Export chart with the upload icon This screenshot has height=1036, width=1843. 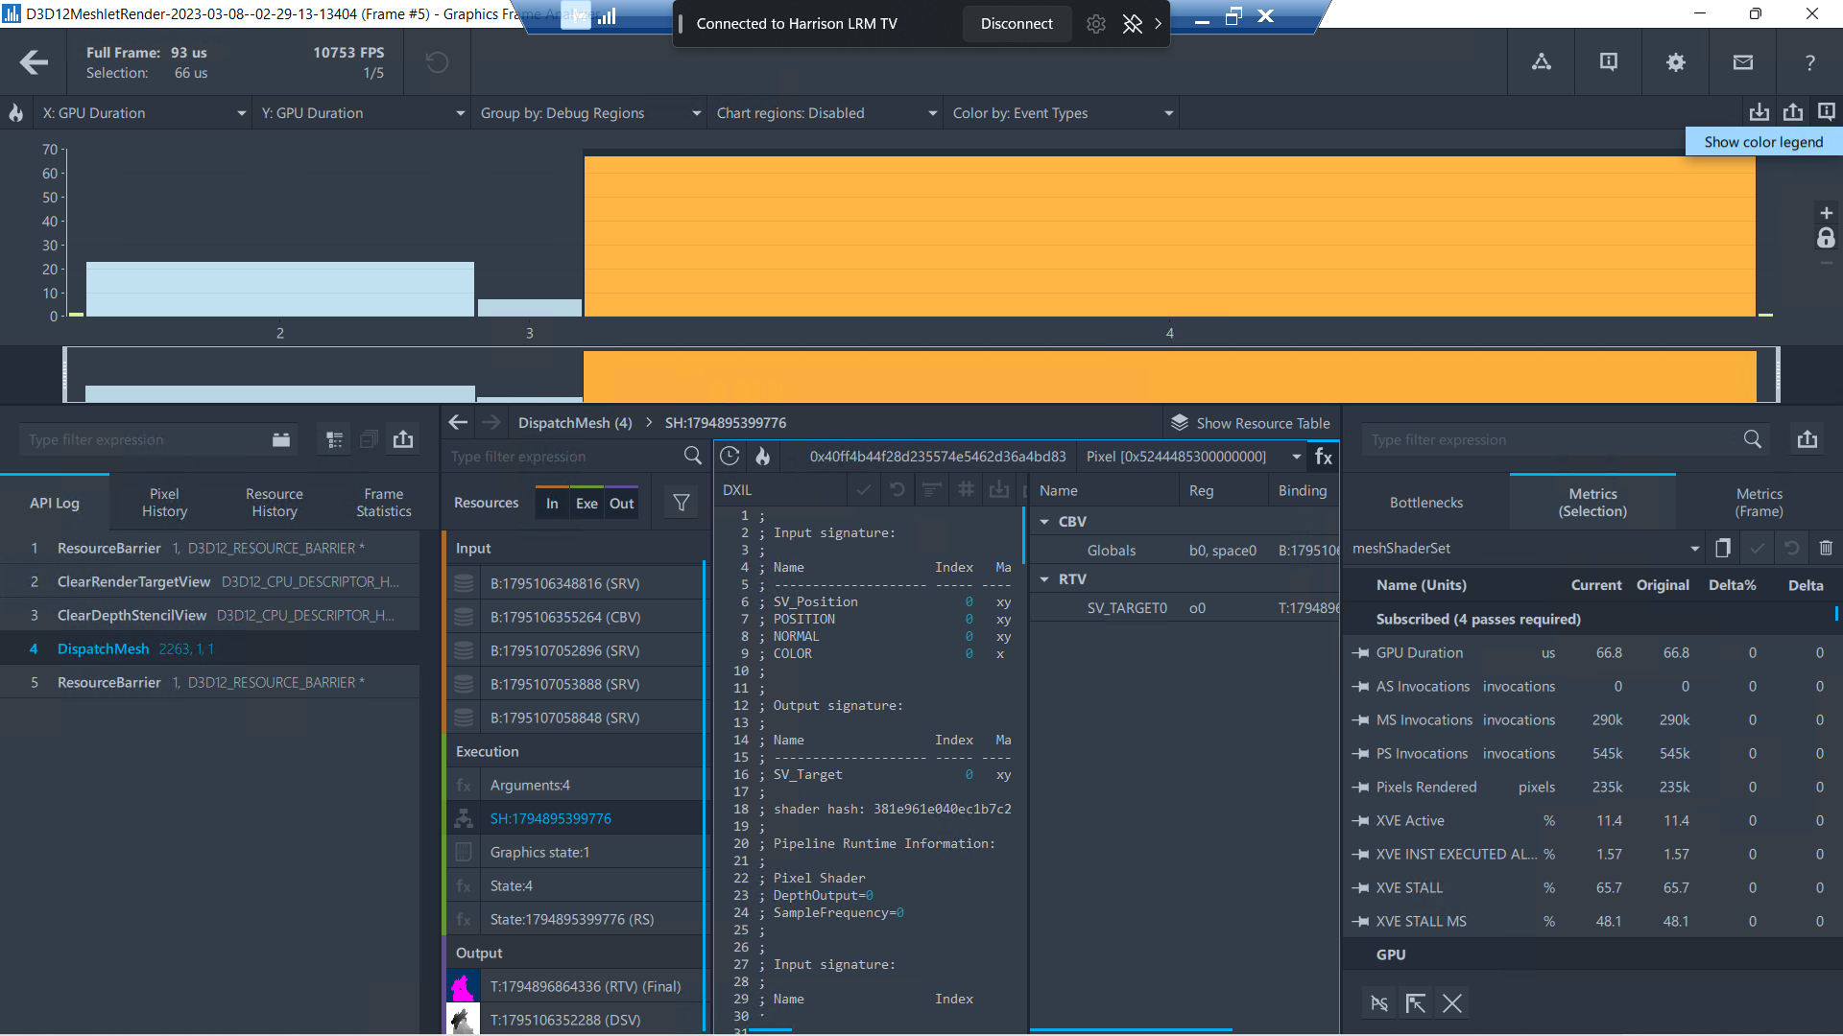pyautogui.click(x=1793, y=112)
